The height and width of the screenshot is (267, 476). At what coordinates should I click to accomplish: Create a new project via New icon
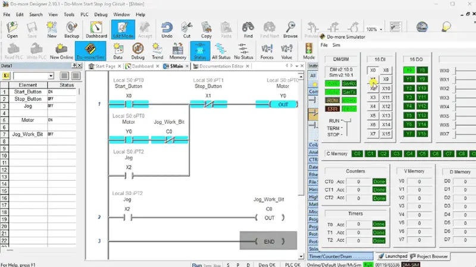click(x=52, y=30)
